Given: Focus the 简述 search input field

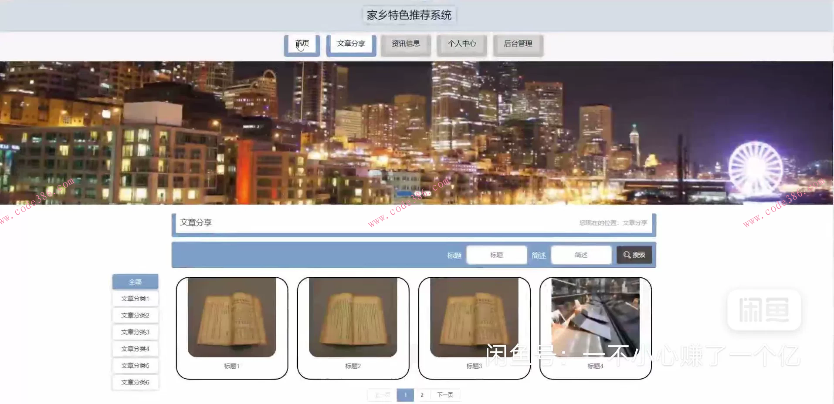Looking at the screenshot, I should click(x=581, y=255).
